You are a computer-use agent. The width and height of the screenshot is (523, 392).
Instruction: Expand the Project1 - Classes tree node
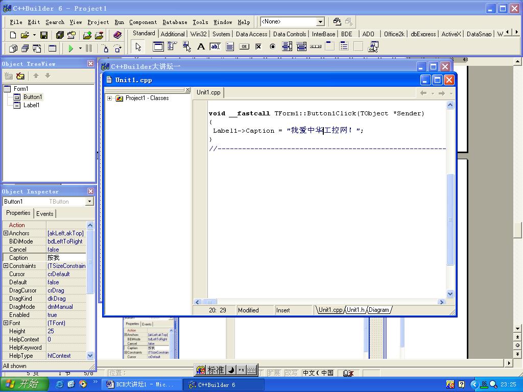109,98
